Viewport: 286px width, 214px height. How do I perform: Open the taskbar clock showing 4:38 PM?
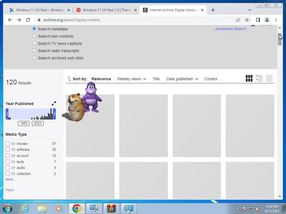272,209
